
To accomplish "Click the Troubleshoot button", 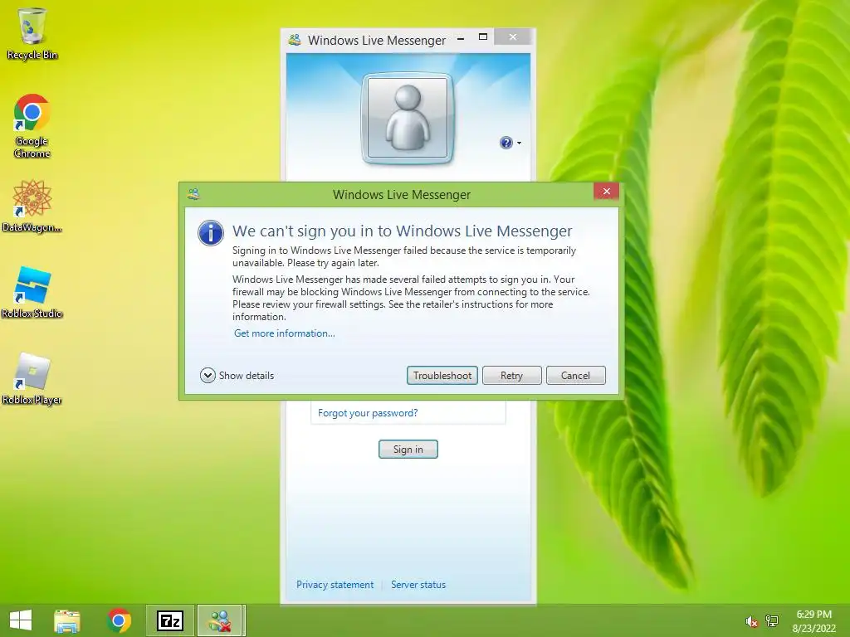I will pyautogui.click(x=442, y=376).
